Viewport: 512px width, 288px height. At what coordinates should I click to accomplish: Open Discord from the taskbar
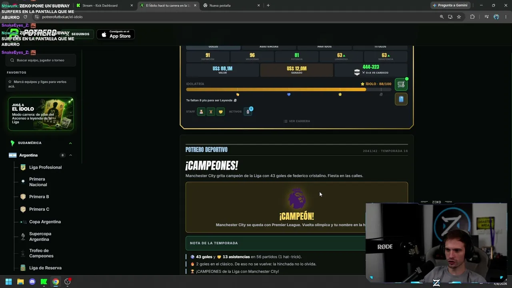click(32, 282)
